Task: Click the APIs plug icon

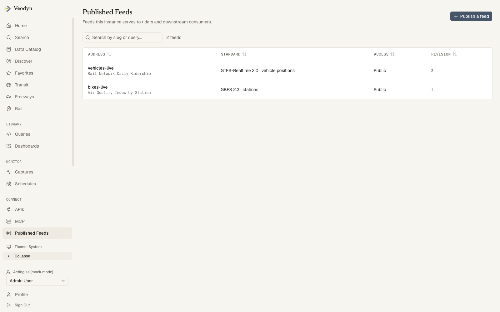Action: tap(9, 209)
